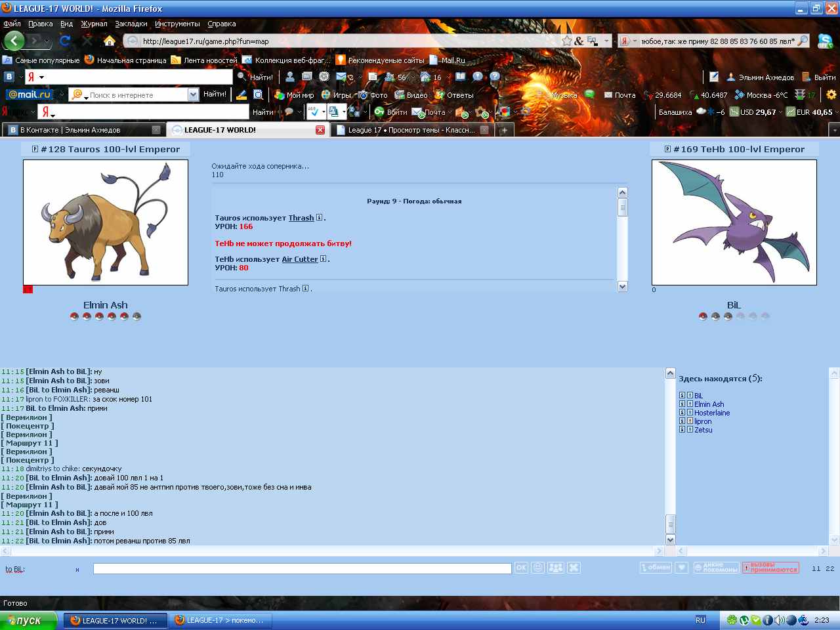The height and width of the screenshot is (630, 840).
Task: Click the smiley icon in chat bar
Action: point(538,568)
